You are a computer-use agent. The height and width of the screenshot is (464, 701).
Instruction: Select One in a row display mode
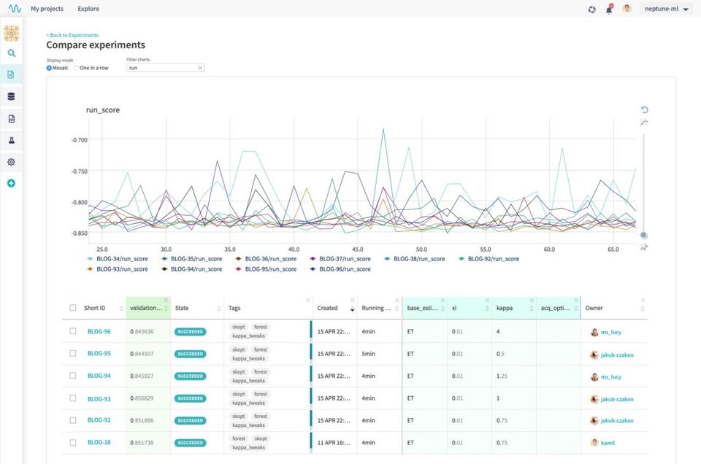[77, 68]
